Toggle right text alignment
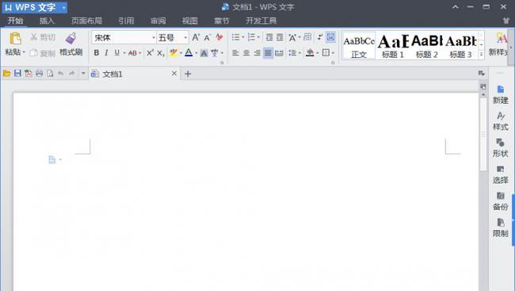515x291 pixels. (257, 52)
